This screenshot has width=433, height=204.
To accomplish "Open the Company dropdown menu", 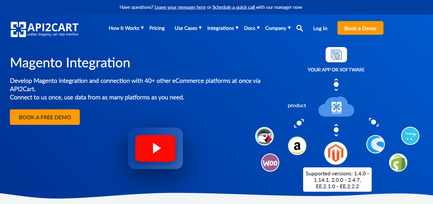I will 278,28.
